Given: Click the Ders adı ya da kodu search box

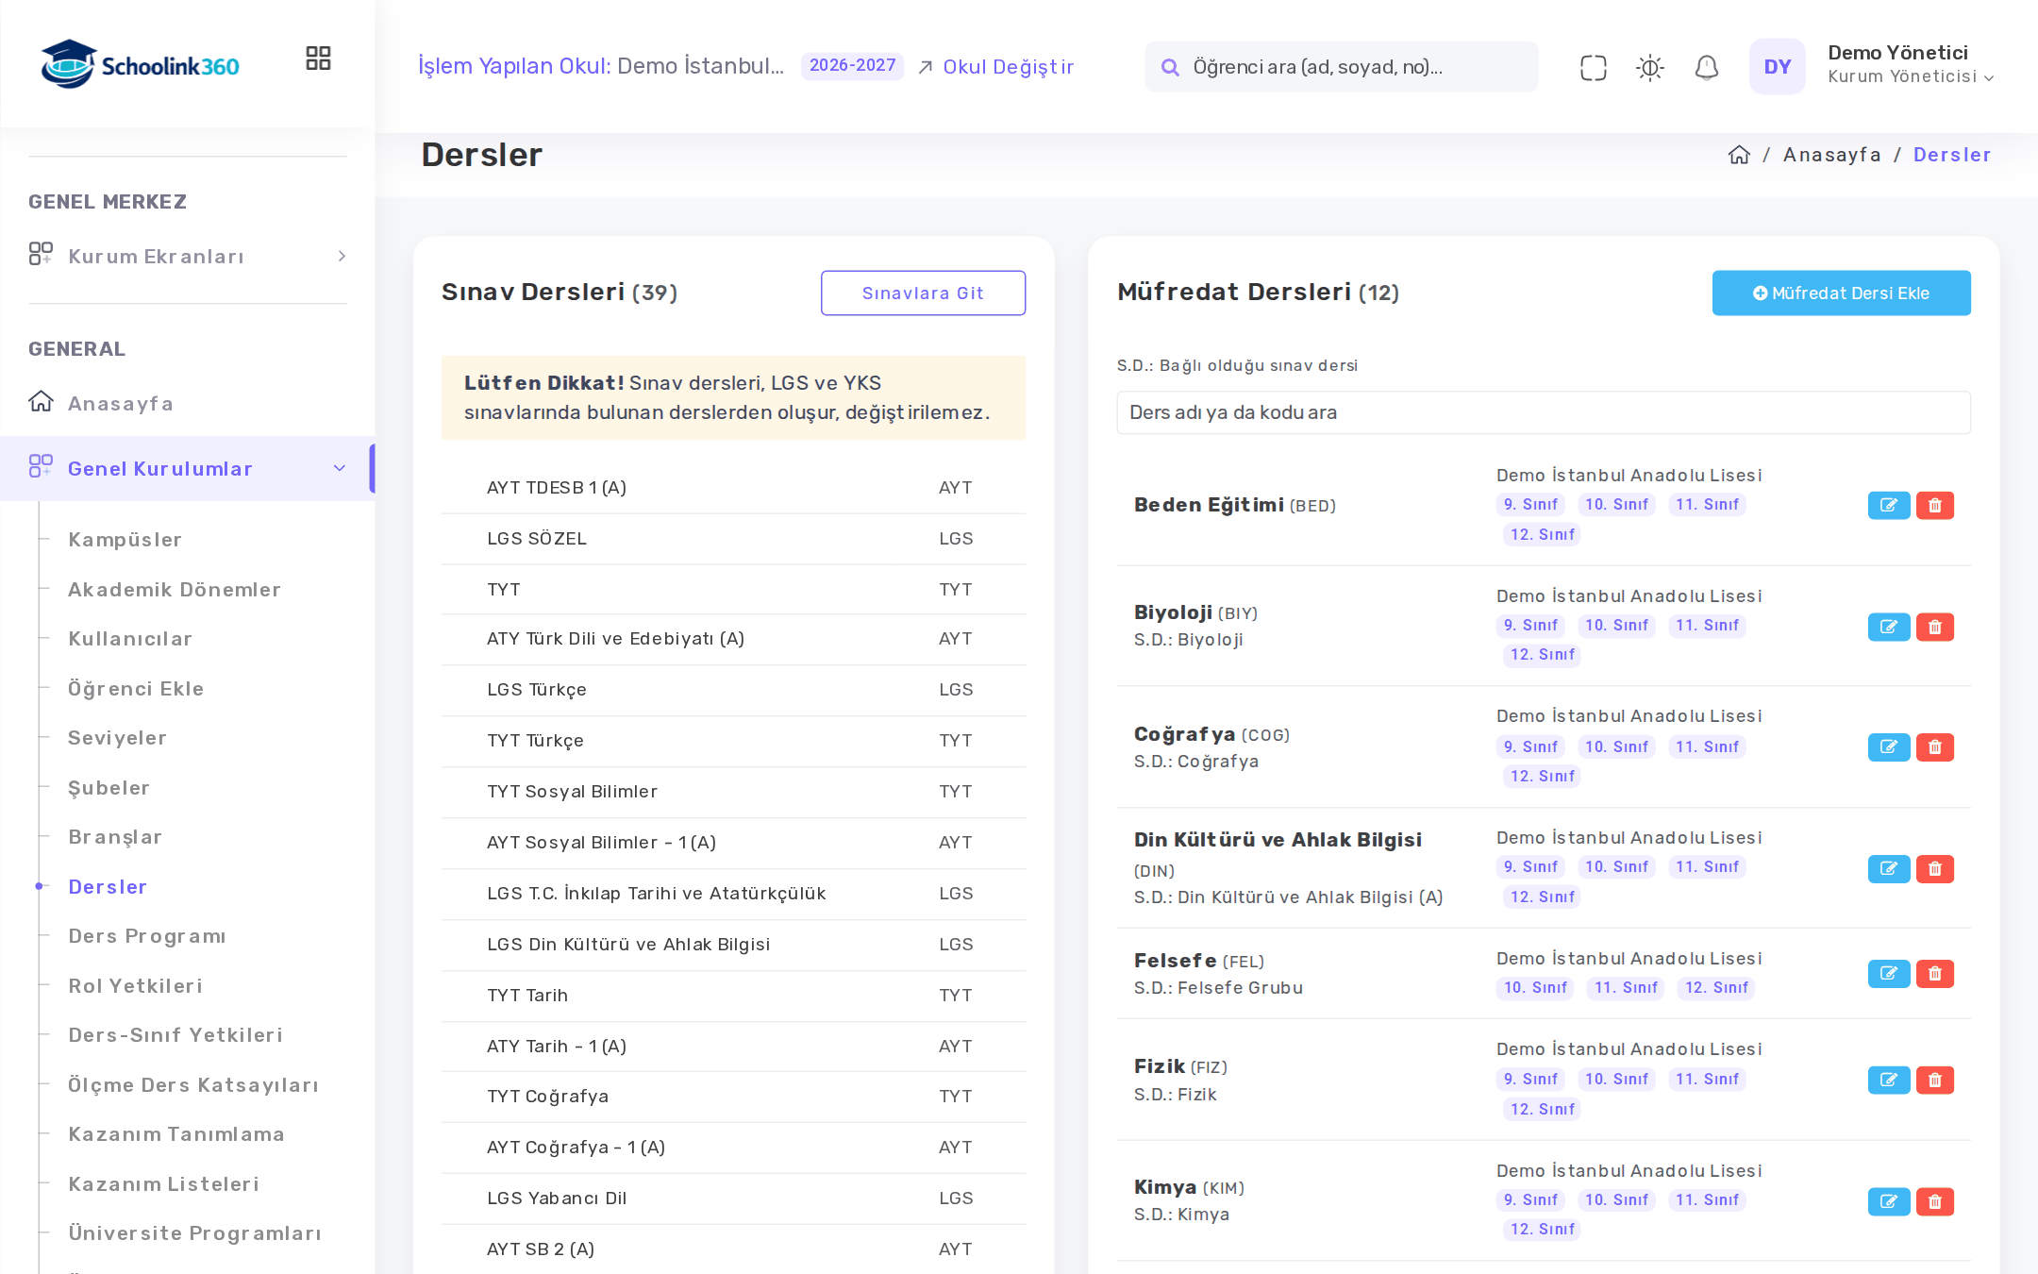Looking at the screenshot, I should [x=1544, y=412].
